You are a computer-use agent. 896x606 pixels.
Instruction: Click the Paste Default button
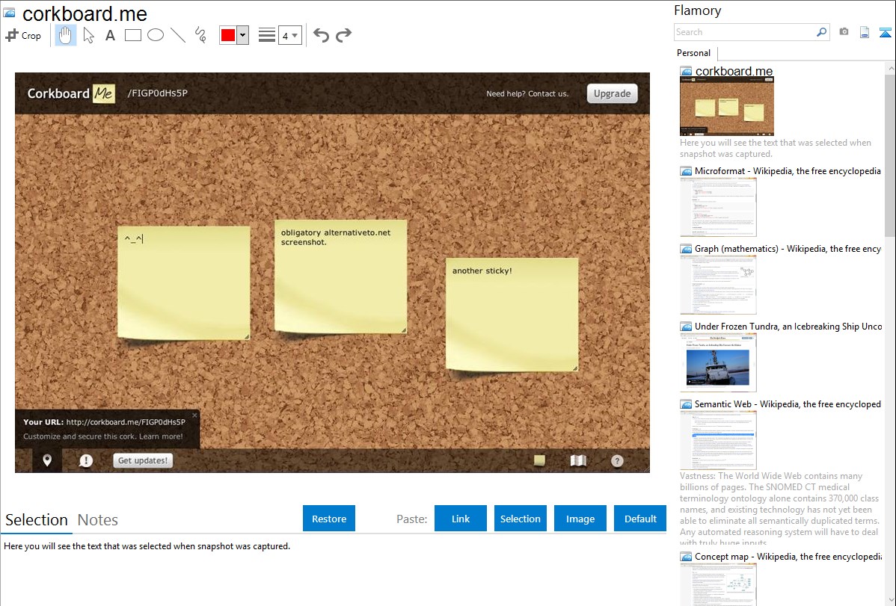point(640,519)
